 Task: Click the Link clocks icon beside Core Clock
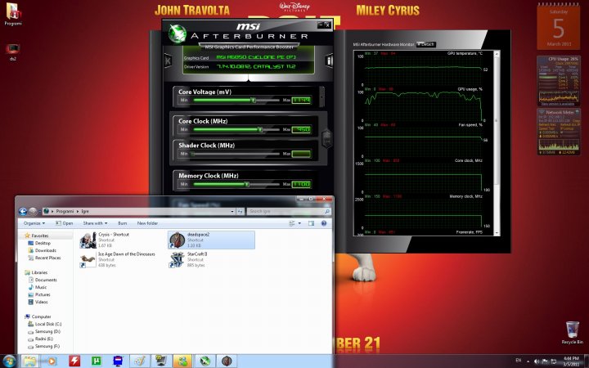(326, 139)
